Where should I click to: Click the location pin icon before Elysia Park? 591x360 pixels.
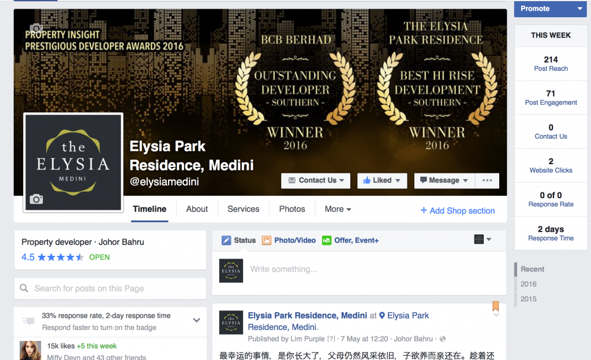tap(382, 316)
